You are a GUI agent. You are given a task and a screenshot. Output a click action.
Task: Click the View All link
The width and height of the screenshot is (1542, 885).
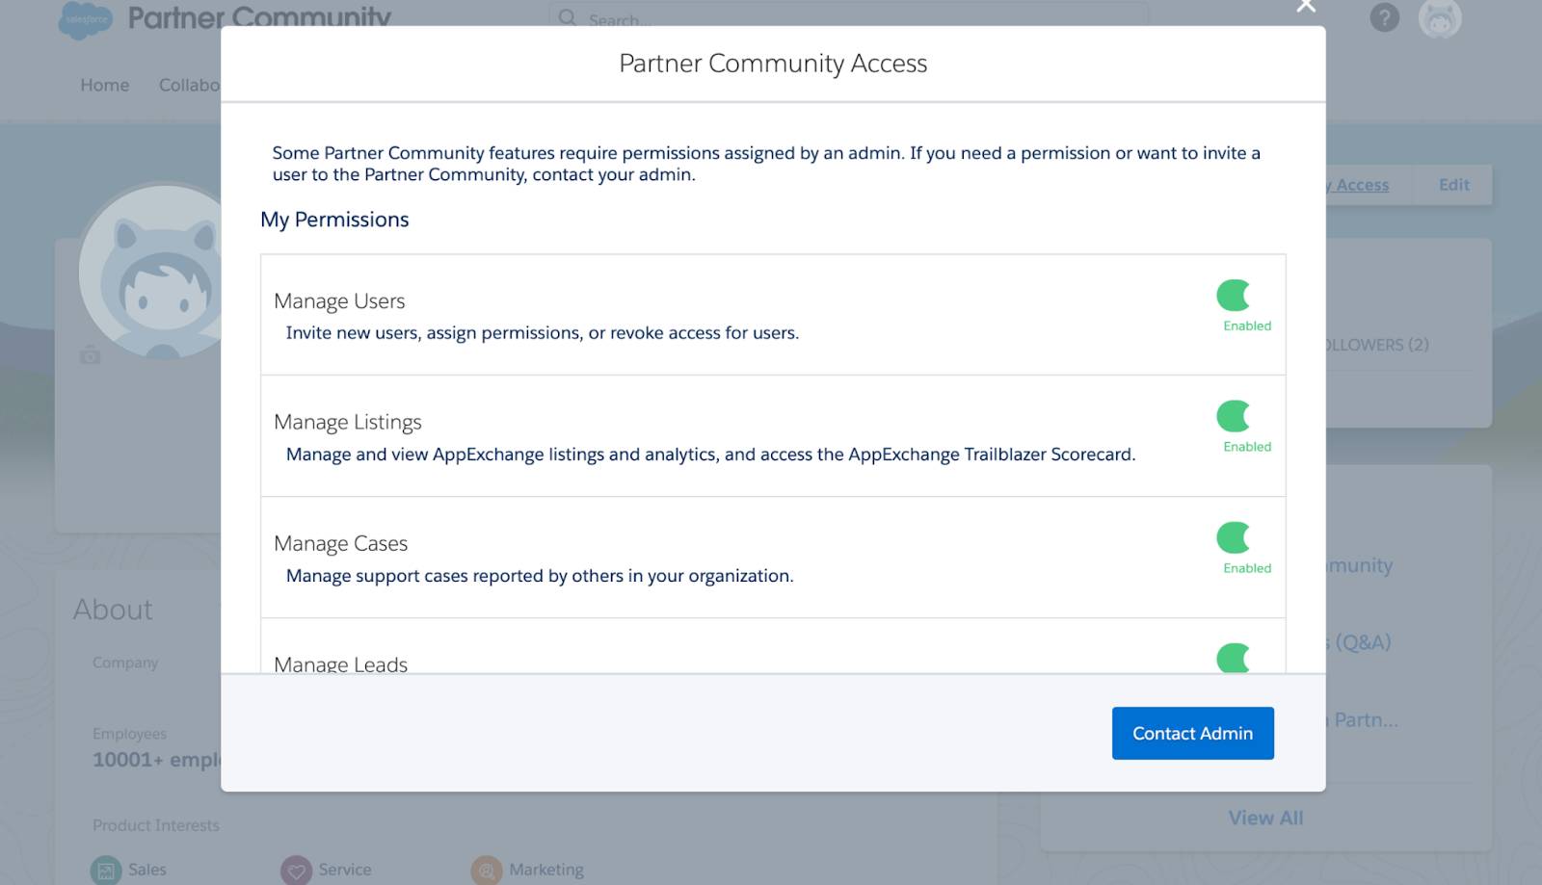click(x=1265, y=818)
